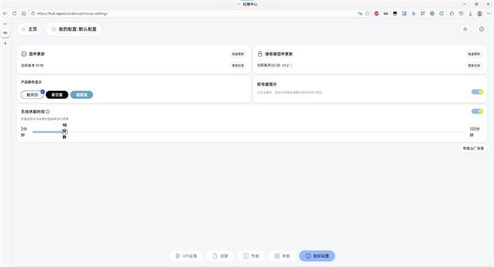Toggle the 低电量提示 switch
The width and height of the screenshot is (494, 267).
coord(477,92)
